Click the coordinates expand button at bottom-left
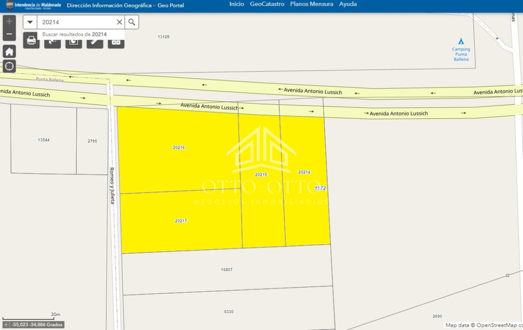This screenshot has width=523, height=330. coord(6,325)
